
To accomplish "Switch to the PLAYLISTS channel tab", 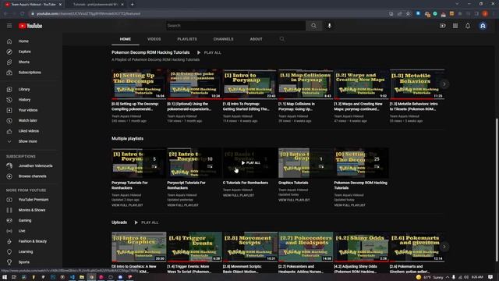I will (187, 39).
